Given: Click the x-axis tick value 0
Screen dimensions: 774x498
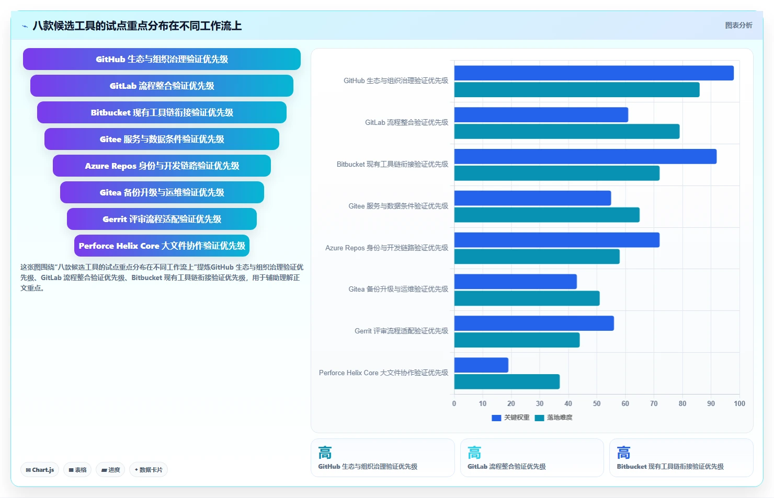Looking at the screenshot, I should click(x=454, y=403).
